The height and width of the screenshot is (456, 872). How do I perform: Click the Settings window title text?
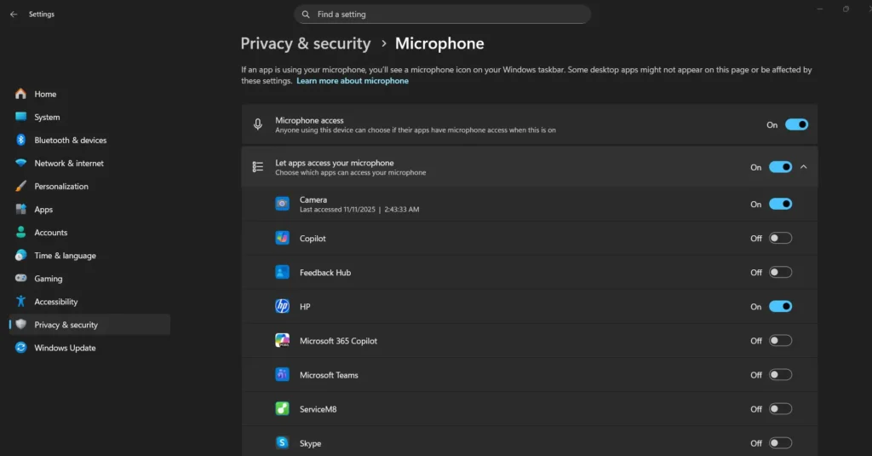click(x=42, y=14)
